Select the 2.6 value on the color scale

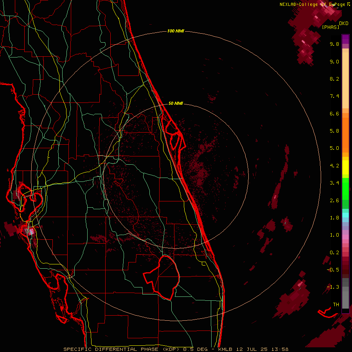click(334, 201)
